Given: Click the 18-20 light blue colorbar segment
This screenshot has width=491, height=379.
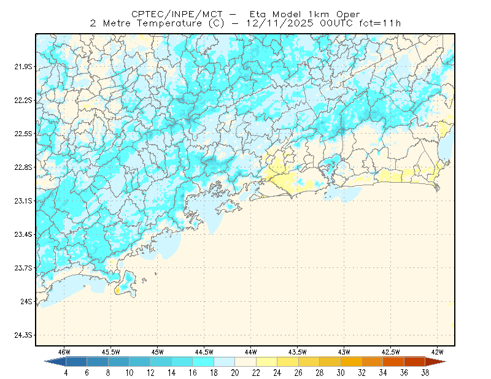Looking at the screenshot, I should [x=225, y=361].
